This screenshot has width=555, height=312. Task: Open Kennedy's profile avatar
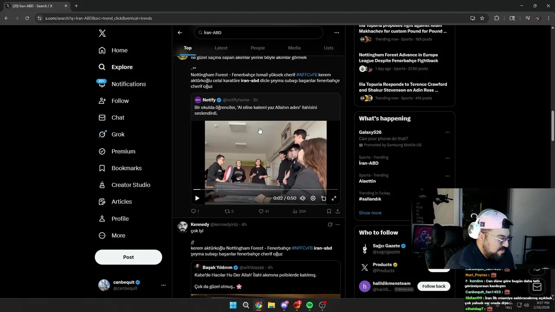point(183,227)
